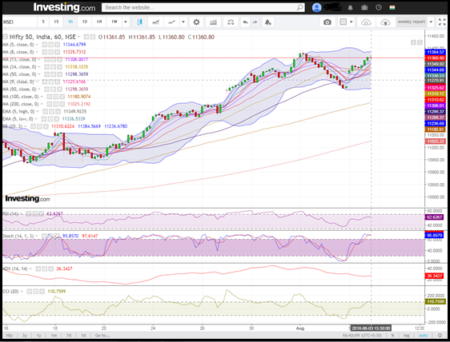The height and width of the screenshot is (342, 450).
Task: Open the India flag edition selector
Action: pos(392,7)
